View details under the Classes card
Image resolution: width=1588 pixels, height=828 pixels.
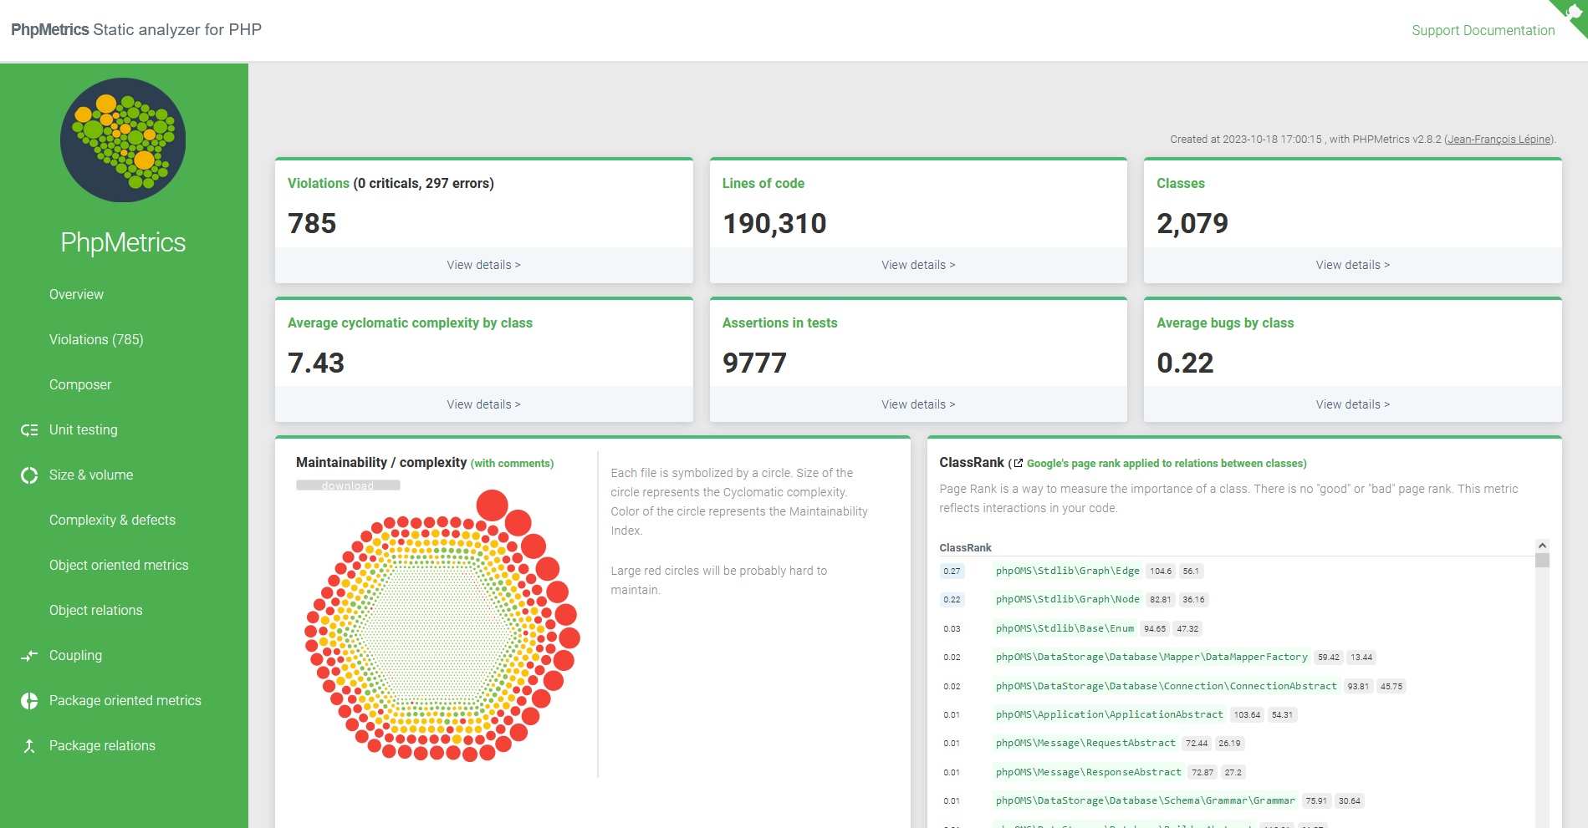click(1352, 265)
